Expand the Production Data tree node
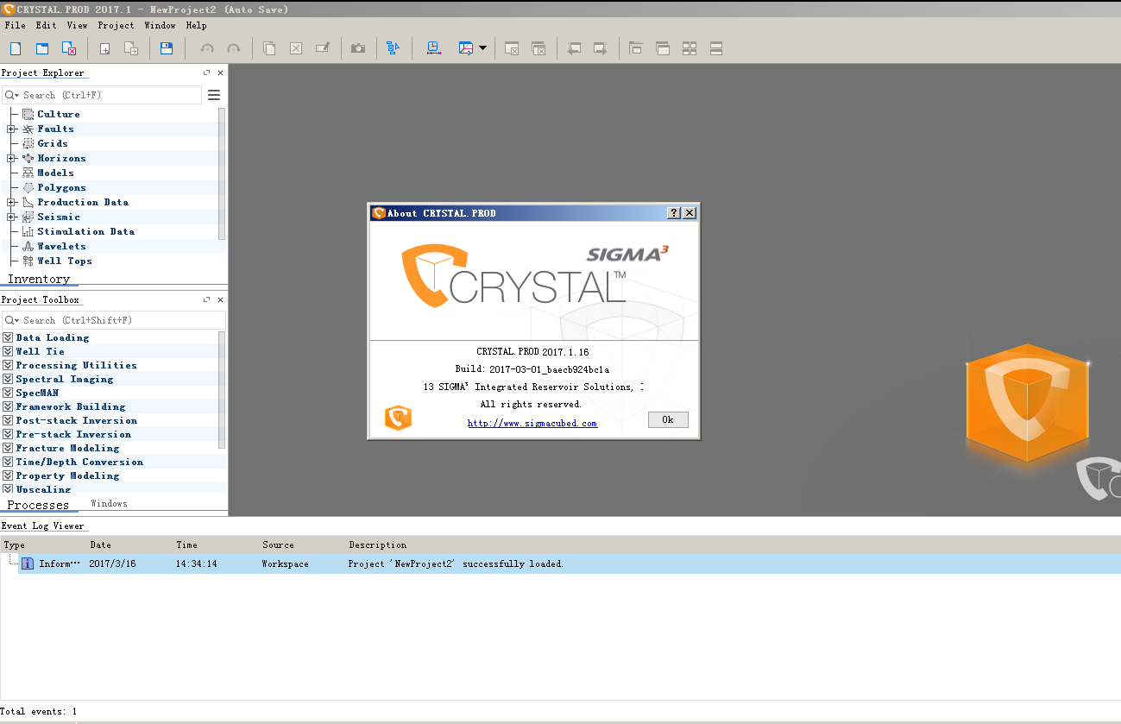Image resolution: width=1121 pixels, height=724 pixels. [x=11, y=202]
